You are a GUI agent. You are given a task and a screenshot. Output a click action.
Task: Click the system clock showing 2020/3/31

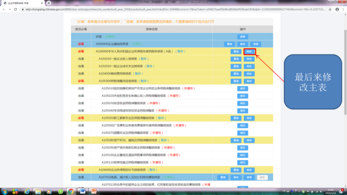[x=331, y=192]
